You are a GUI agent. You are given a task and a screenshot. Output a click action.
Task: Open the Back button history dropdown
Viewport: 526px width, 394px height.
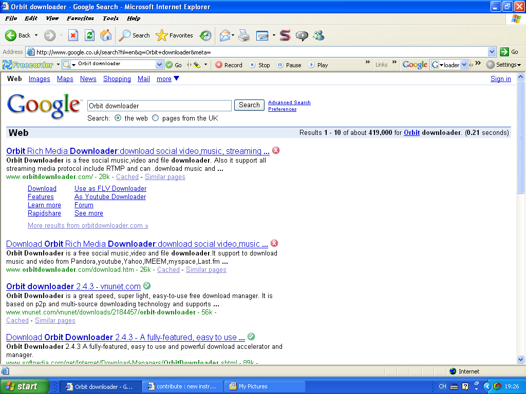pyautogui.click(x=36, y=35)
